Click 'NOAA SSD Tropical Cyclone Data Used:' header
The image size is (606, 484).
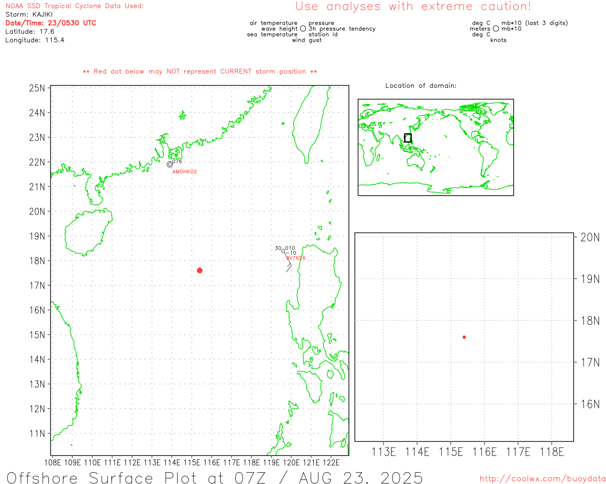click(x=74, y=6)
